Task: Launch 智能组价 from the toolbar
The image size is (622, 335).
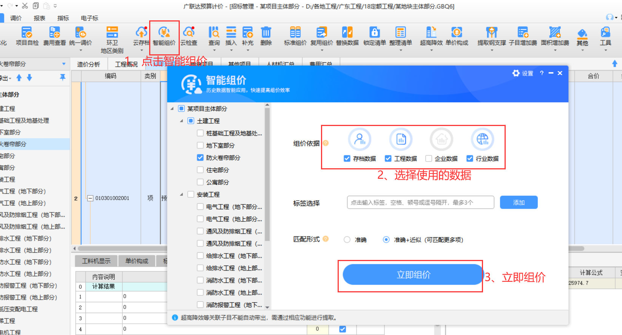Action: (x=164, y=36)
